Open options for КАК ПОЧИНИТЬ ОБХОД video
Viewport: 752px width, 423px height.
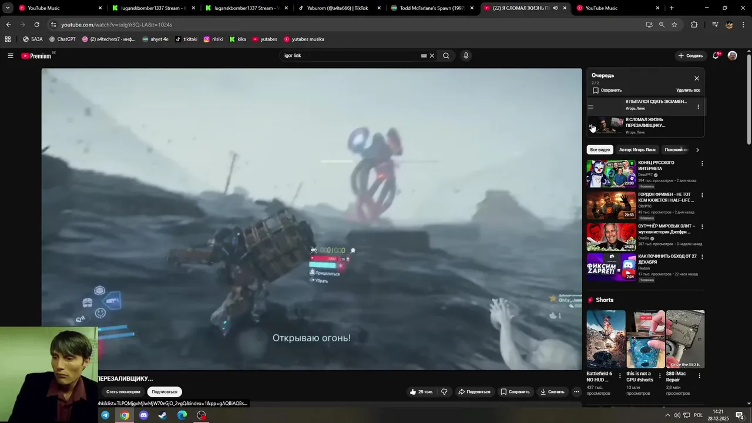[x=701, y=257]
